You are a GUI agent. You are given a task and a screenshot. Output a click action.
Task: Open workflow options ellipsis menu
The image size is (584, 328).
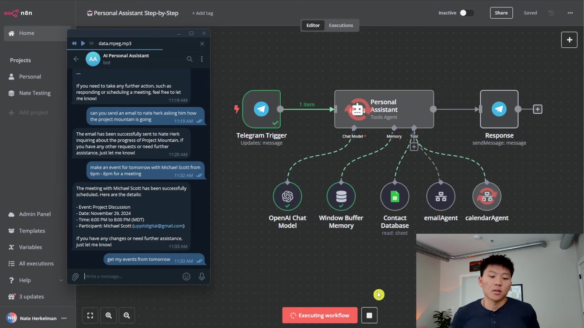tap(570, 13)
